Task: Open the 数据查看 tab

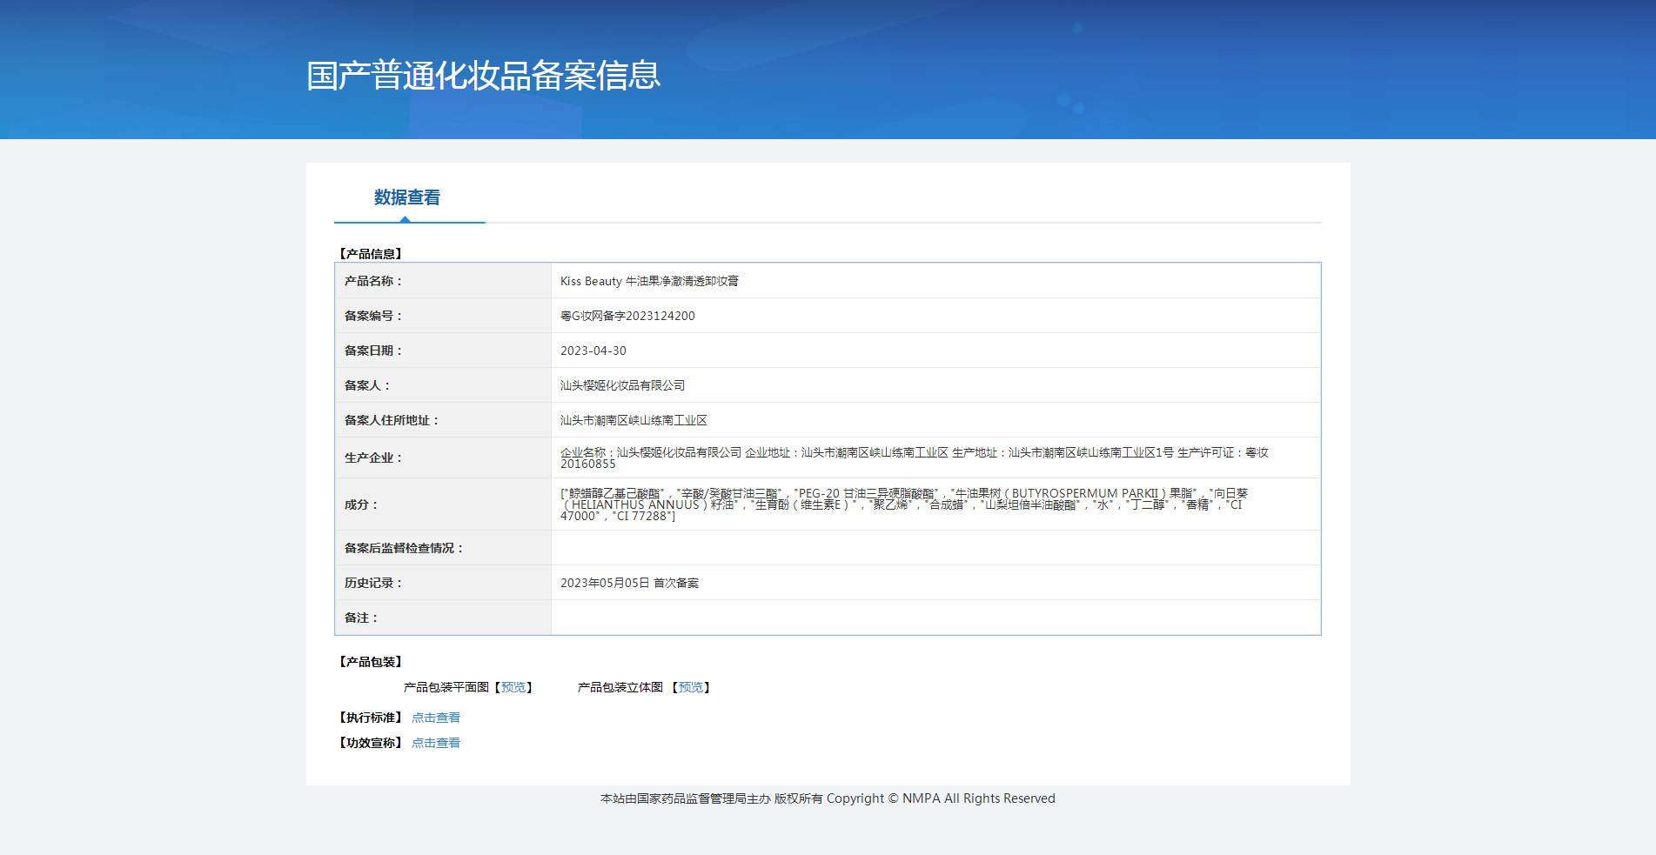Action: coord(407,197)
